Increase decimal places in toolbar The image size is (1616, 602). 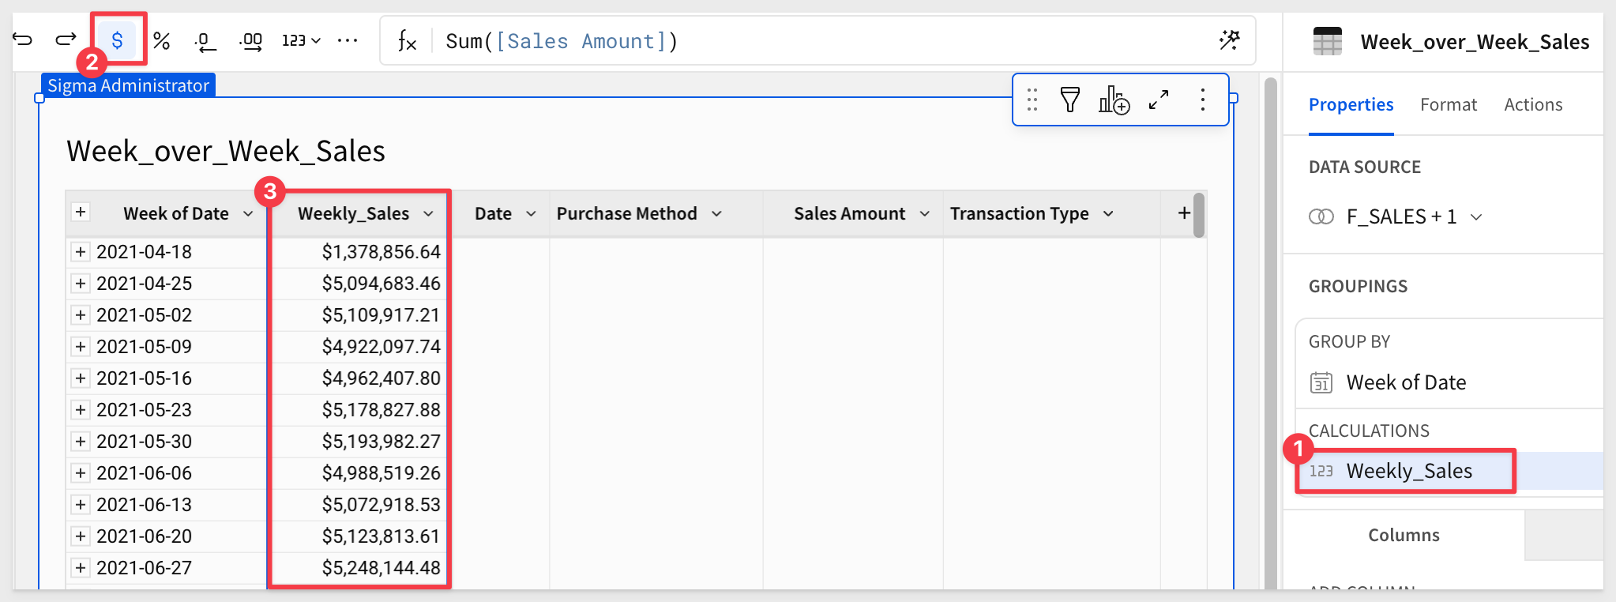click(251, 41)
